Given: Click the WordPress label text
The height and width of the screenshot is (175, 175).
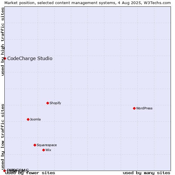Looking at the screenshot, I should [144, 108].
